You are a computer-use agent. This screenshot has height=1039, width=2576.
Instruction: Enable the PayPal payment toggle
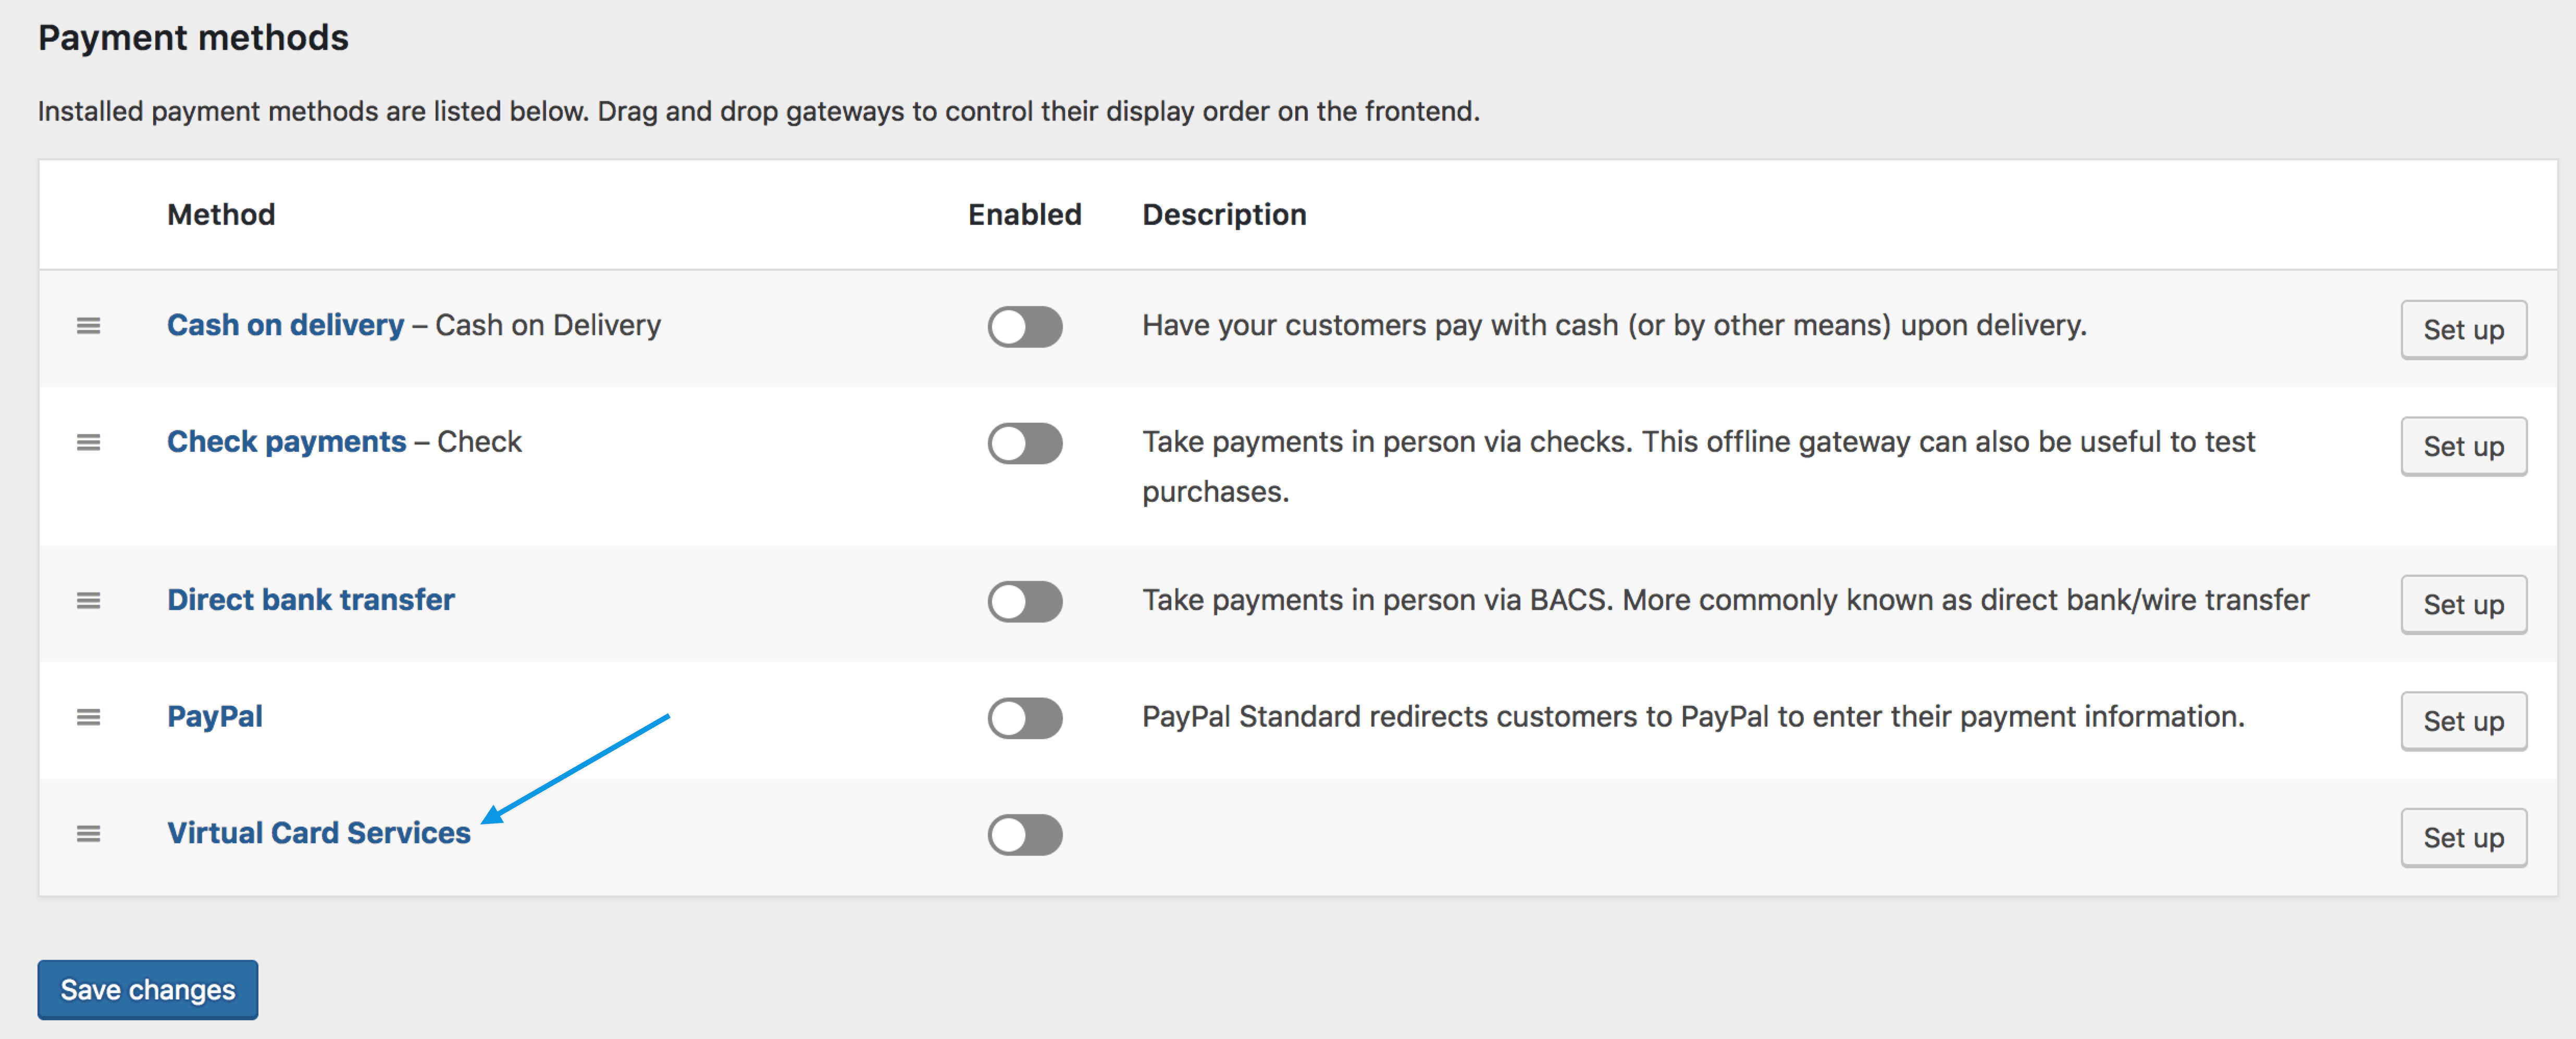pyautogui.click(x=1025, y=718)
